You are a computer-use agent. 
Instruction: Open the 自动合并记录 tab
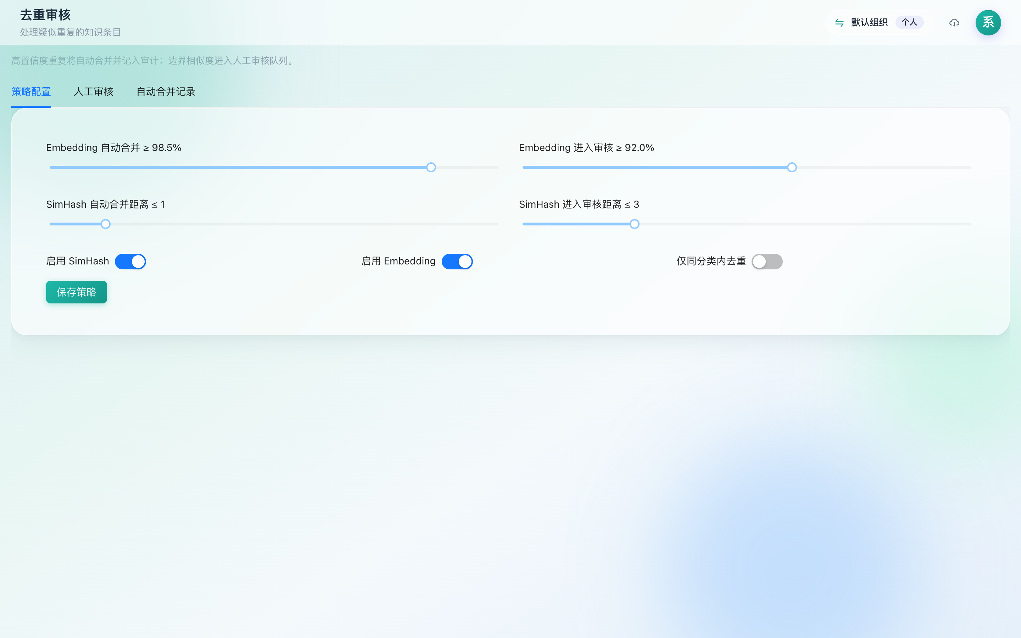[166, 91]
